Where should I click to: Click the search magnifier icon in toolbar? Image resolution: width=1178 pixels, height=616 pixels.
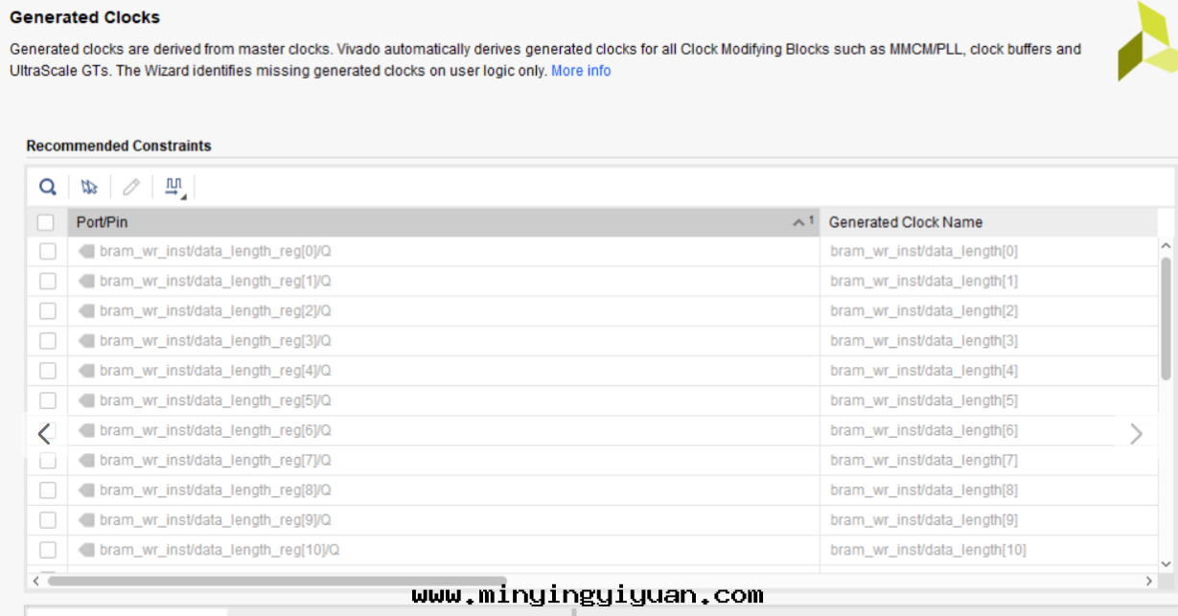tap(47, 187)
